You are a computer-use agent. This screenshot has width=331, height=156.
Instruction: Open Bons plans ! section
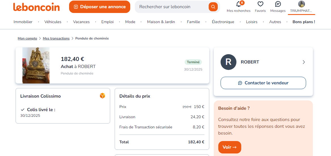pyautogui.click(x=304, y=22)
